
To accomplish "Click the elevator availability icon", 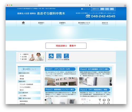I will pyautogui.click(x=59, y=56).
